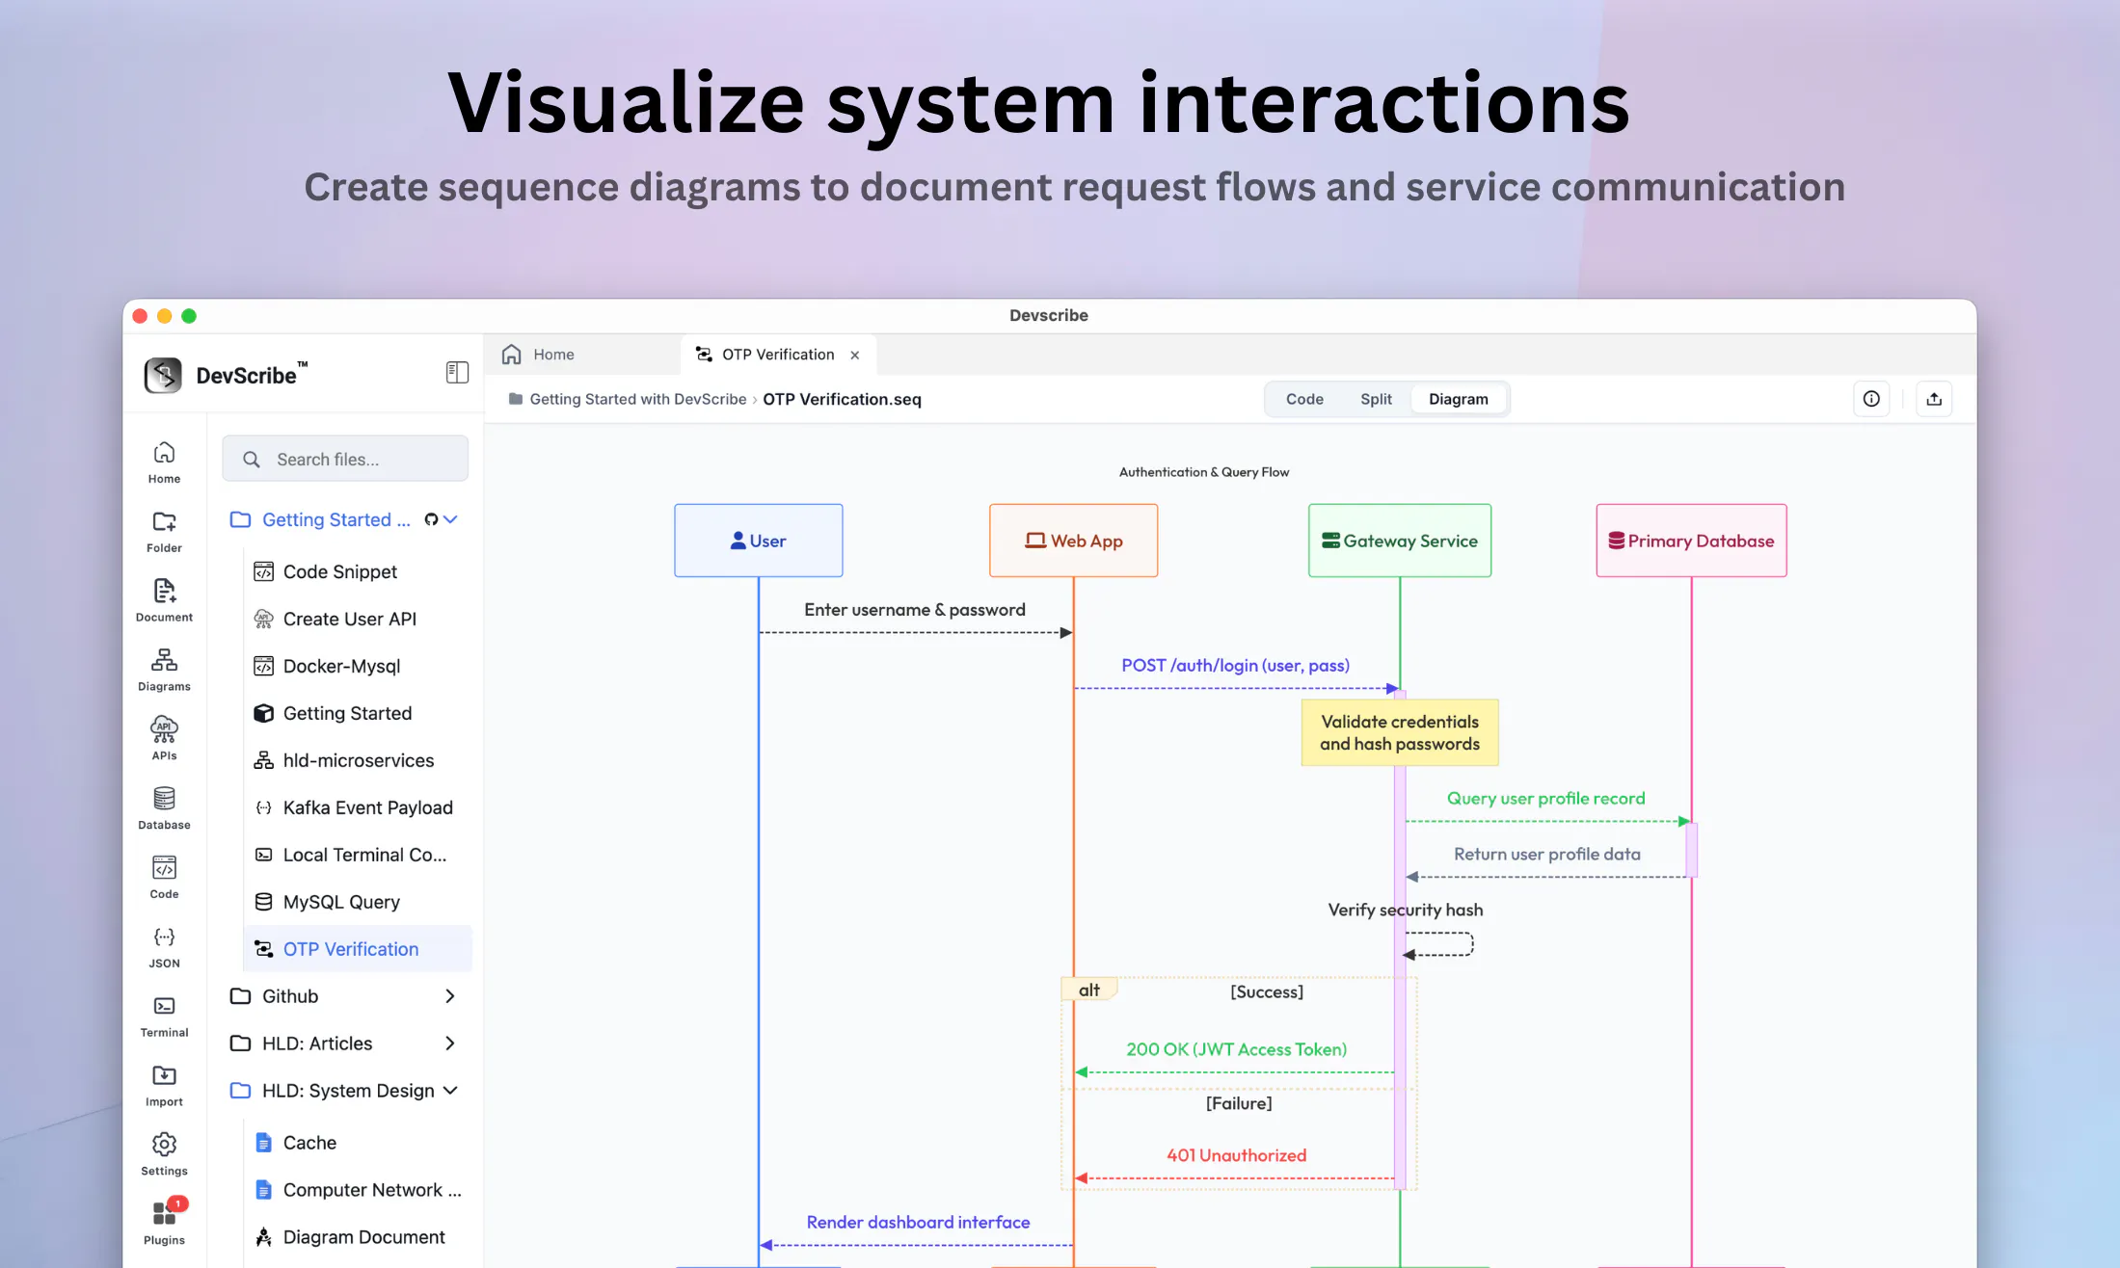Show file info with the info icon
This screenshot has width=2120, height=1268.
[1871, 399]
